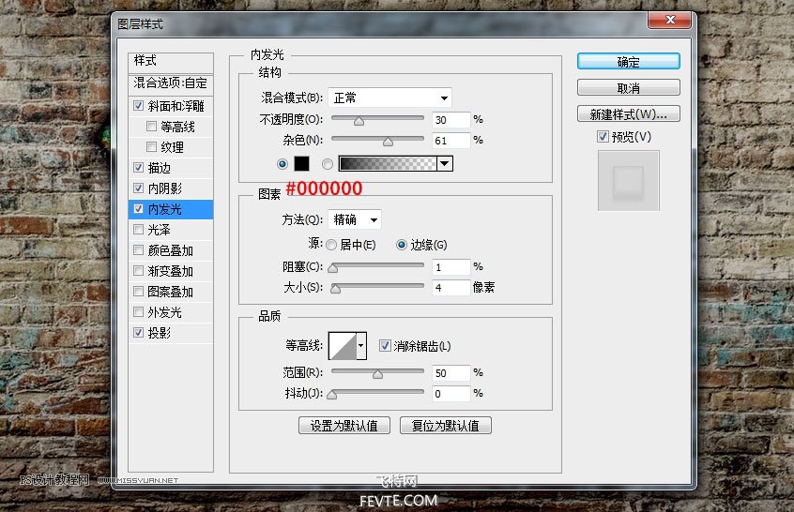The height and width of the screenshot is (512, 794).
Task: Open the 样式 list header
Action: coord(171,62)
